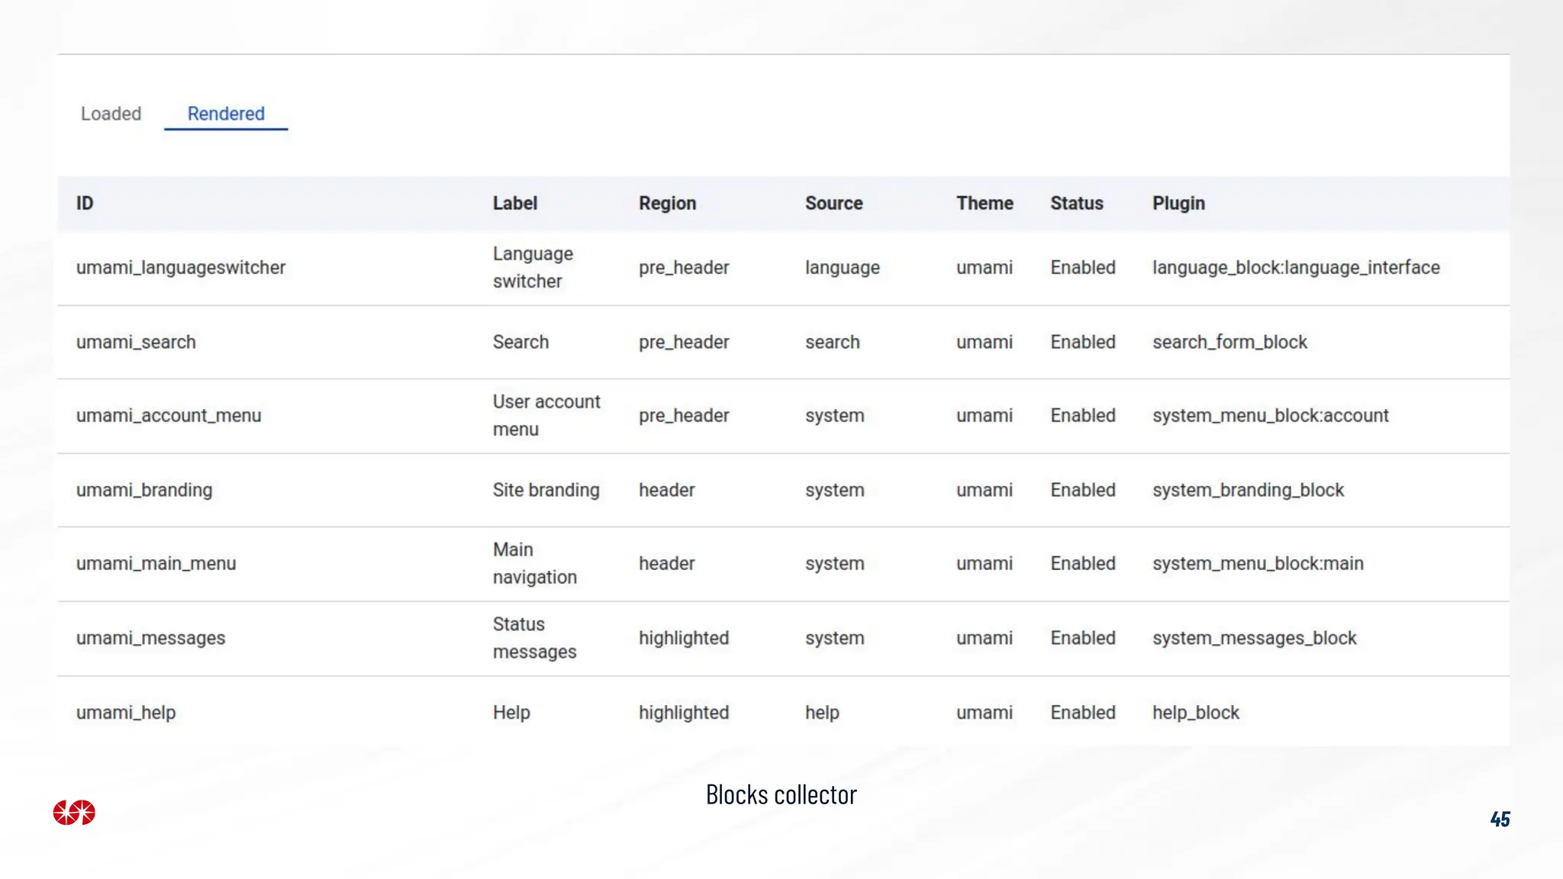Click the umami_search block ID
This screenshot has height=879, width=1563.
coord(136,343)
